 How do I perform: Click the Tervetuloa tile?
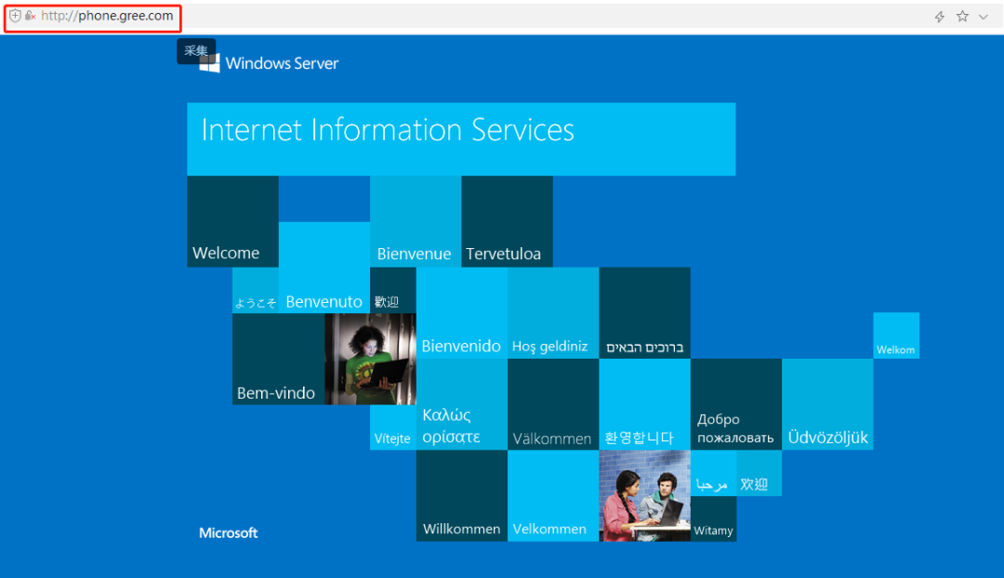click(x=508, y=221)
